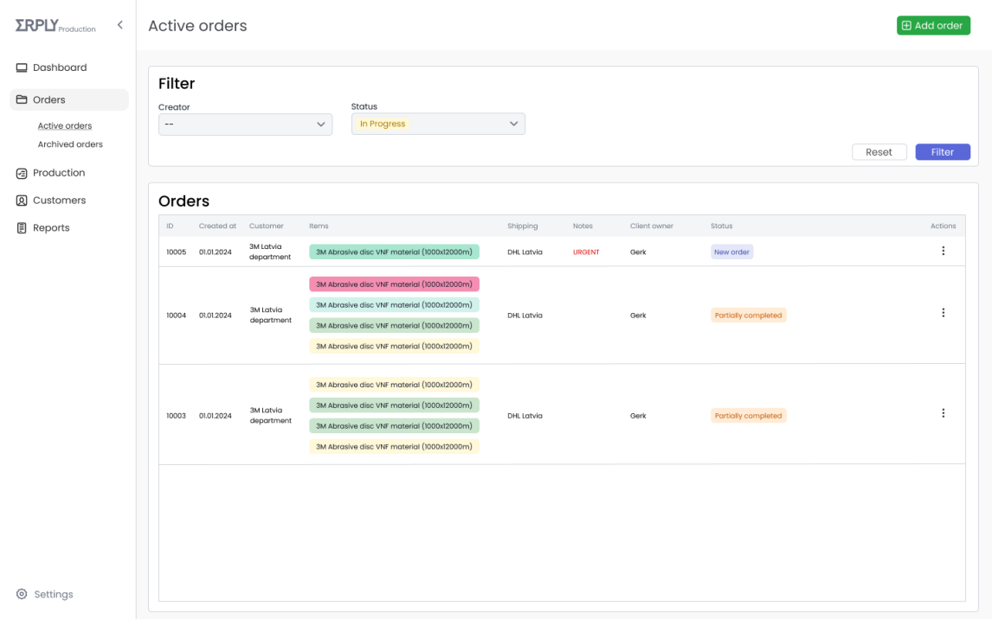
Task: Click the Status column header
Action: (721, 227)
